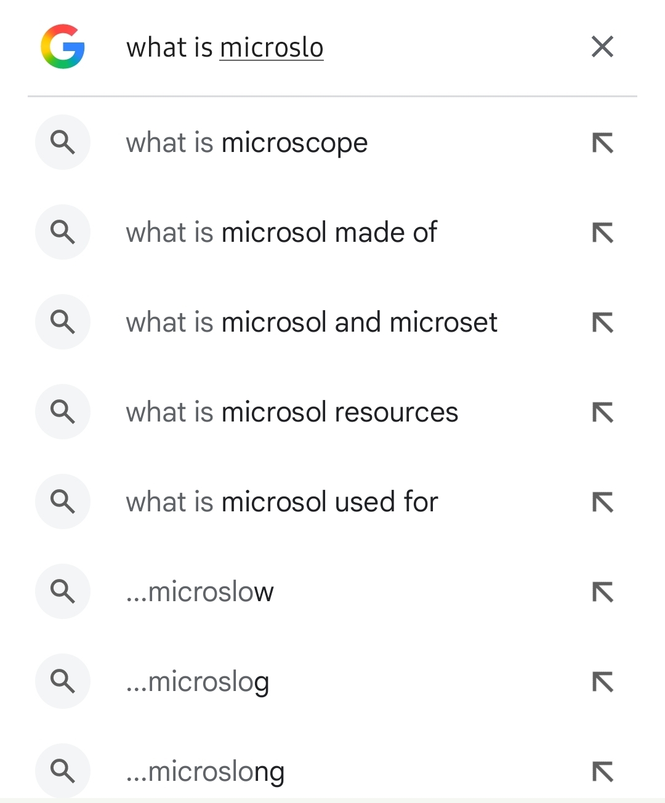
Task: Select the '...microslog' suggestion
Action: (x=198, y=682)
